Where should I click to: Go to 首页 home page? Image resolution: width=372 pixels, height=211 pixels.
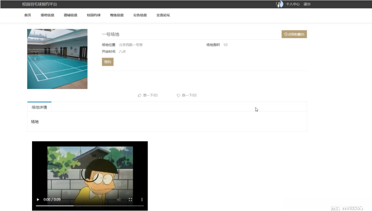tap(27, 15)
